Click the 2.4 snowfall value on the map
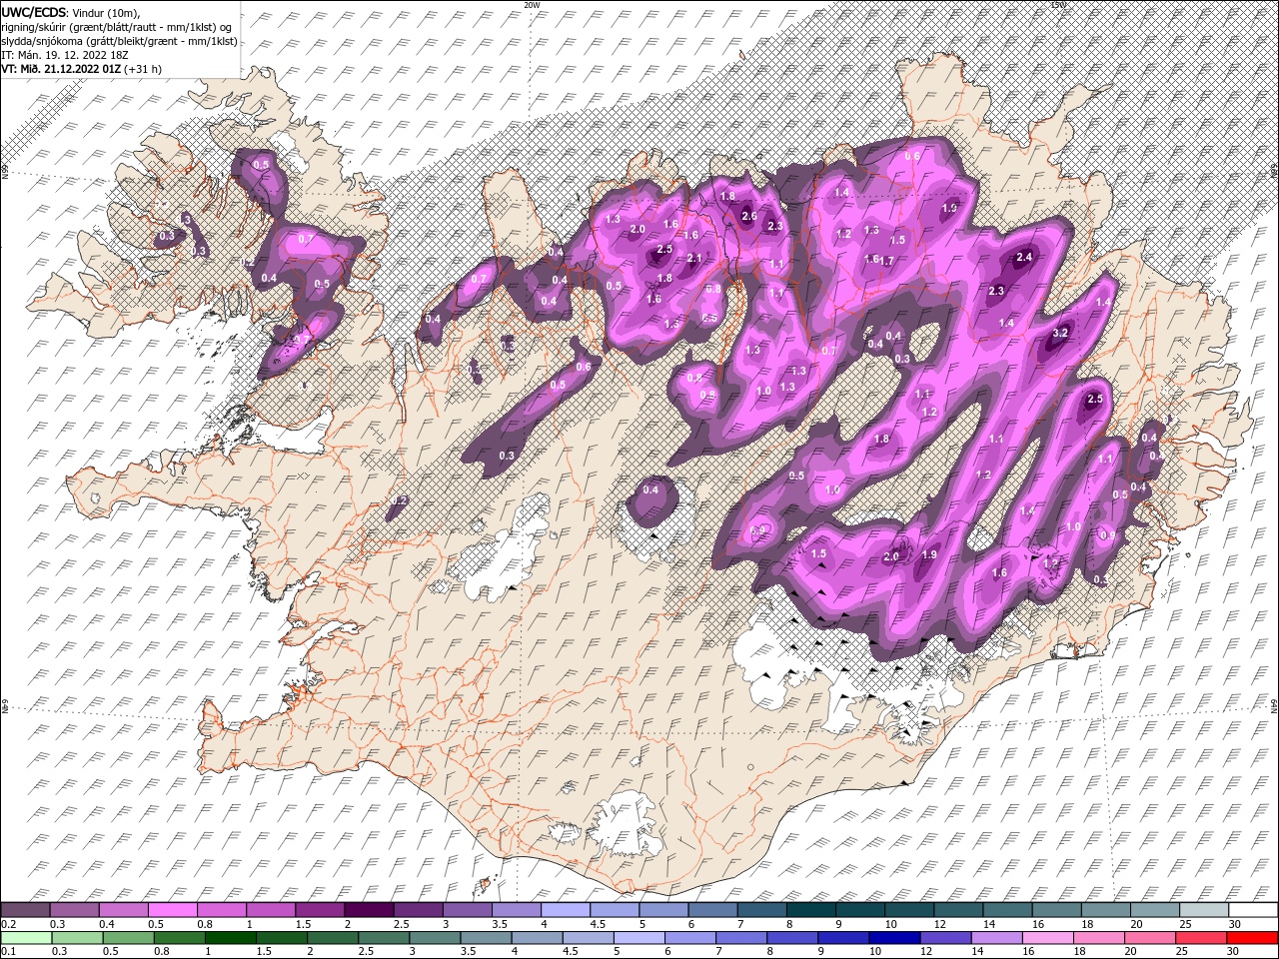 [x=1023, y=258]
